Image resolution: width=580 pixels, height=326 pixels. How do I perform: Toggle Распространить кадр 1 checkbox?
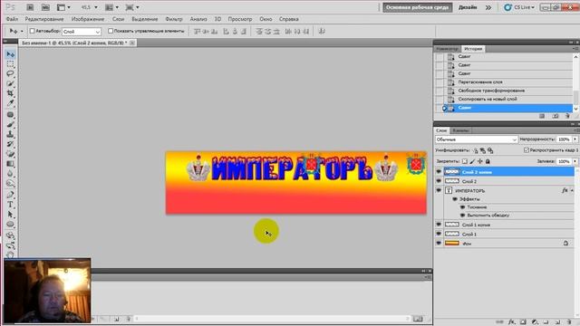[x=527, y=150]
